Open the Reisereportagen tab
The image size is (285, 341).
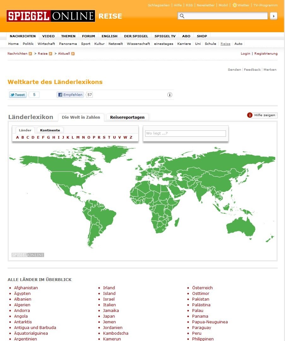click(x=127, y=117)
